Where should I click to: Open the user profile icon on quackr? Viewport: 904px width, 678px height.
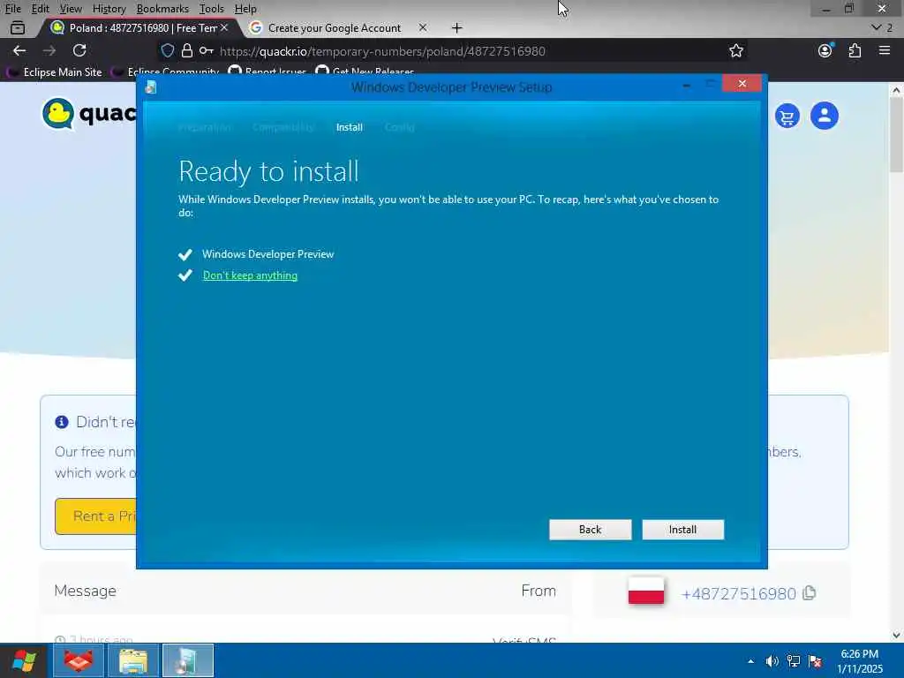coord(825,116)
